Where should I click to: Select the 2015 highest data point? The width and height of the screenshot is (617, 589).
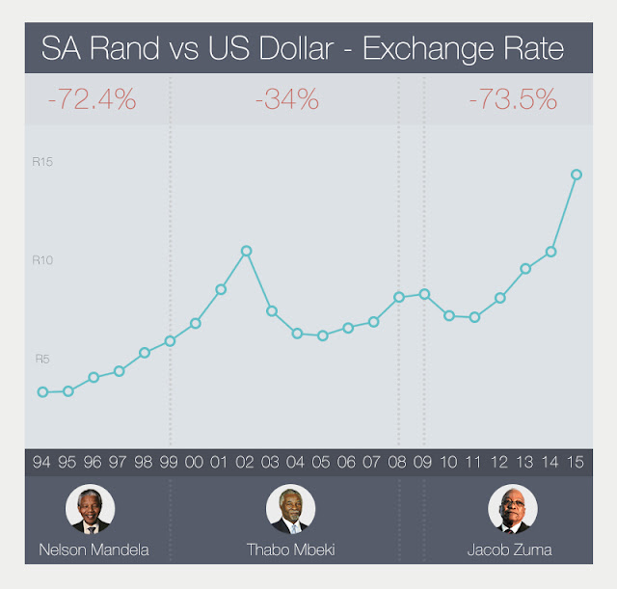tap(576, 174)
